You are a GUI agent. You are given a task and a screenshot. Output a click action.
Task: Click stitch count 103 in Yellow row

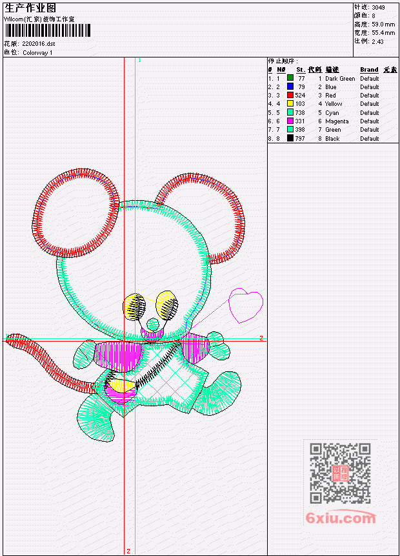(x=300, y=104)
